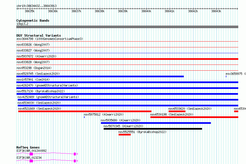The height and width of the screenshot is (164, 246).
Task: Click the nsv5935680 (Almarri2020) label text
Action: (x=121, y=120)
